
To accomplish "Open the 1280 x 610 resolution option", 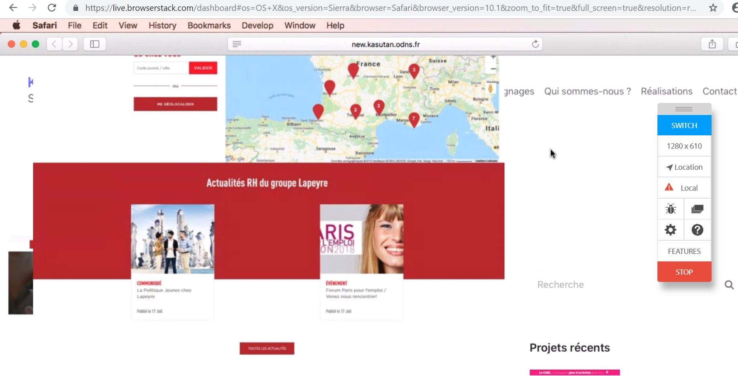I will coord(684,146).
